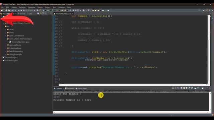Click the editor horizontal scrollbar
The width and height of the screenshot is (214, 120).
133,85
